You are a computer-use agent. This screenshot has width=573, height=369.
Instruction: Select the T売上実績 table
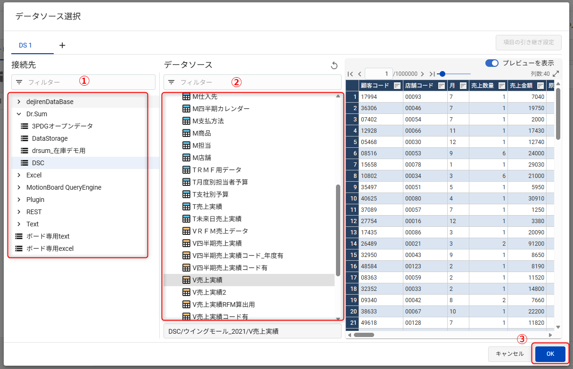[x=207, y=206]
